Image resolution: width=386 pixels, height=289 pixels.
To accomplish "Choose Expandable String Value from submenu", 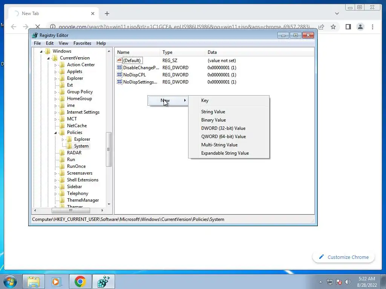I will pyautogui.click(x=229, y=153).
